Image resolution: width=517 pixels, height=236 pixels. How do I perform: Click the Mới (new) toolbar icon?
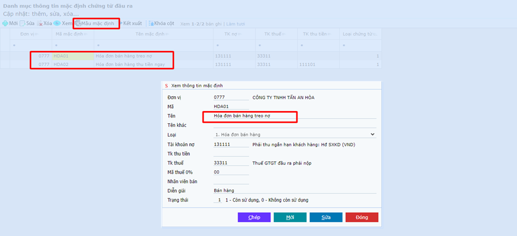click(5, 23)
